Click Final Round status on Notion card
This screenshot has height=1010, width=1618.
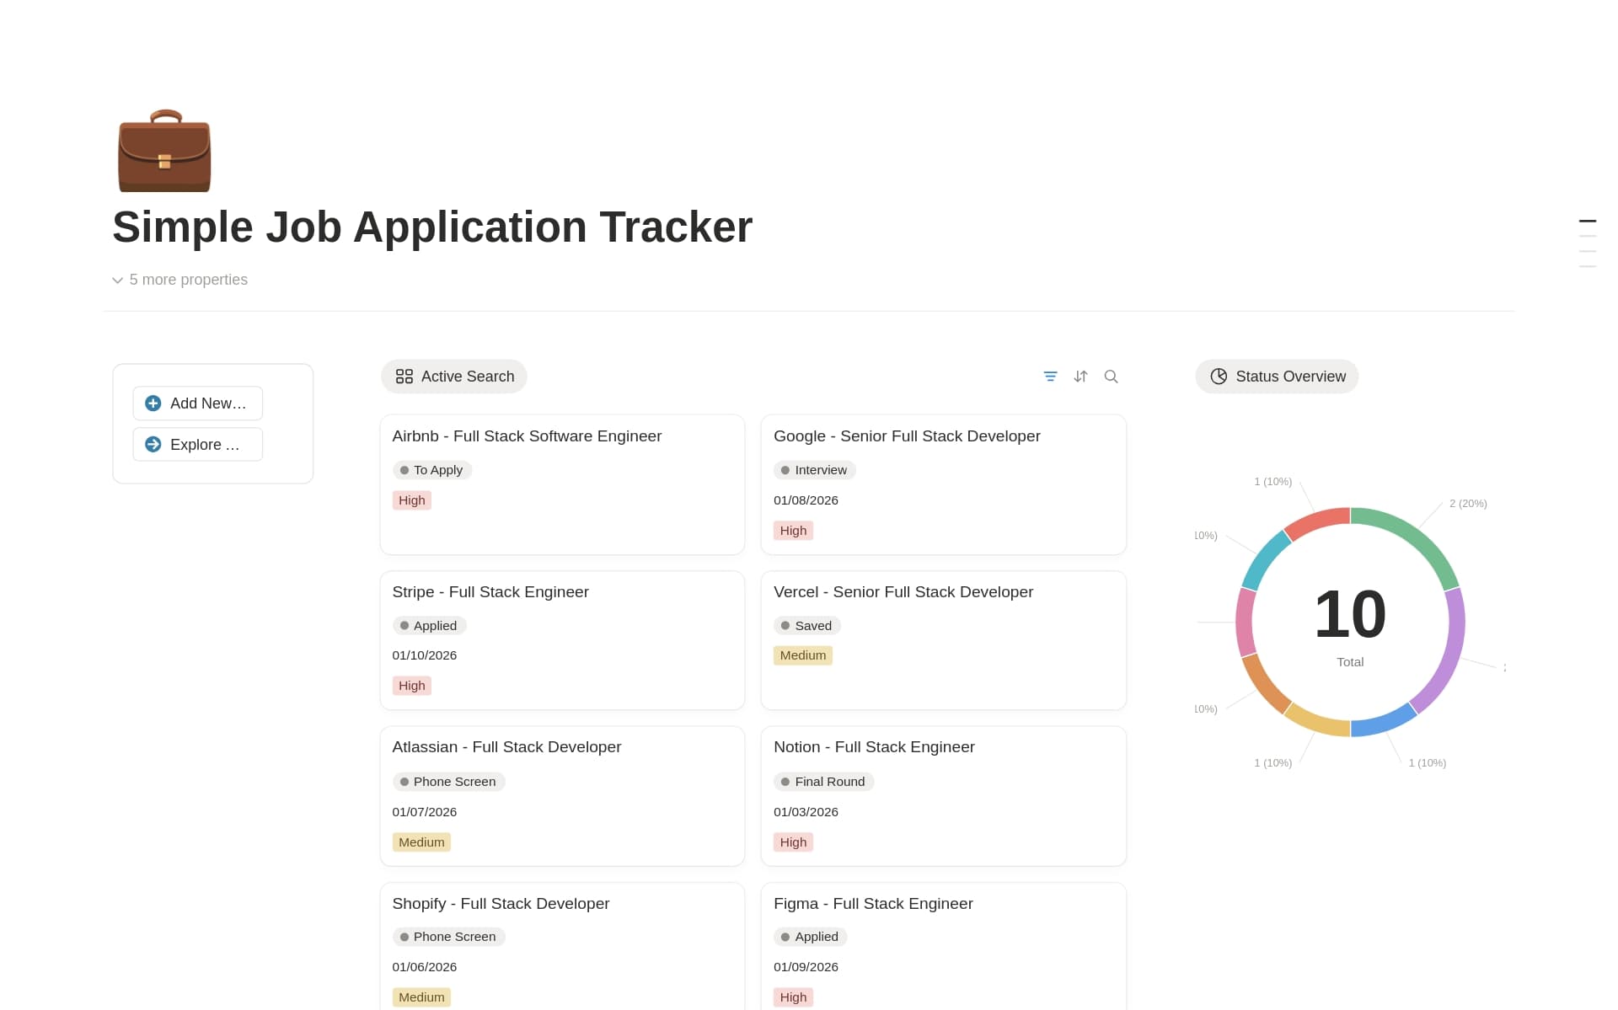pos(823,782)
